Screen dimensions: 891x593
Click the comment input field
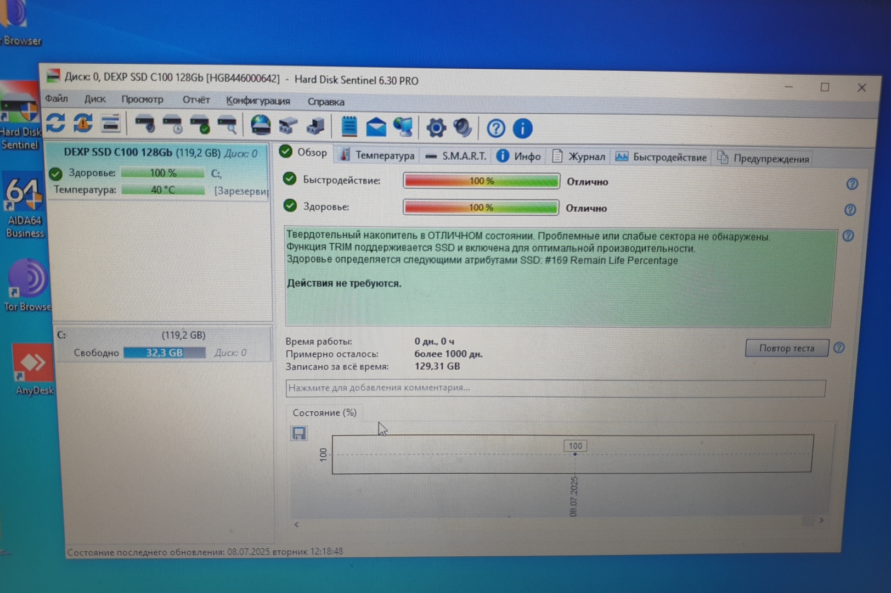coord(555,388)
